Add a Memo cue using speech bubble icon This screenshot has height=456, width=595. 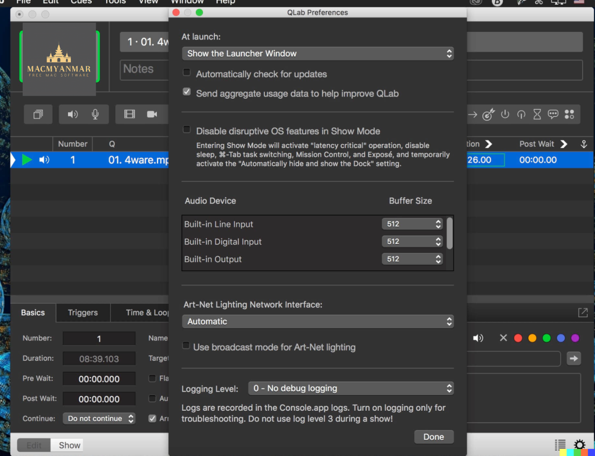click(553, 114)
